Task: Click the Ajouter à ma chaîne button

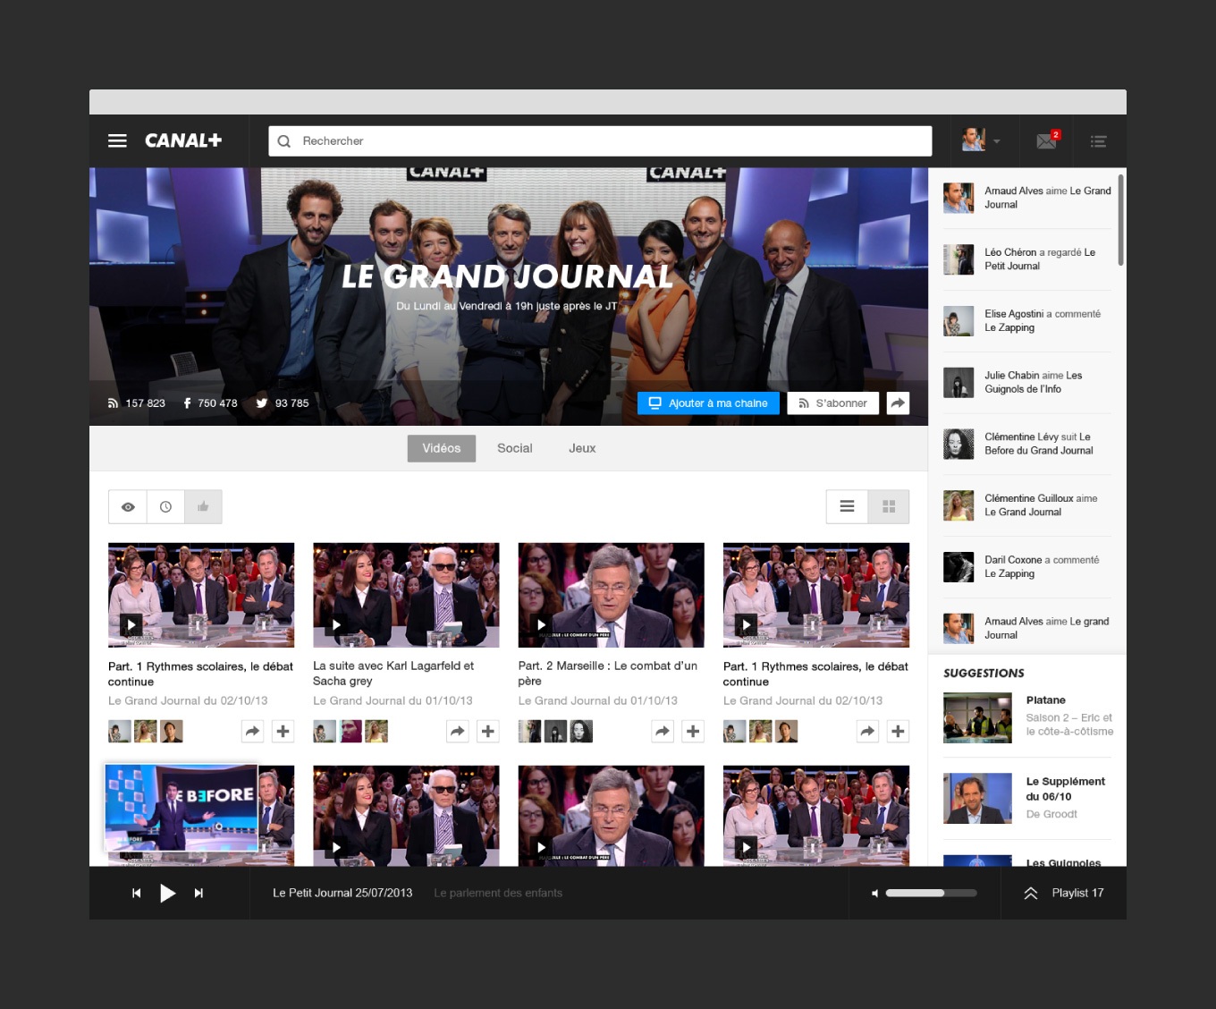Action: click(x=708, y=403)
